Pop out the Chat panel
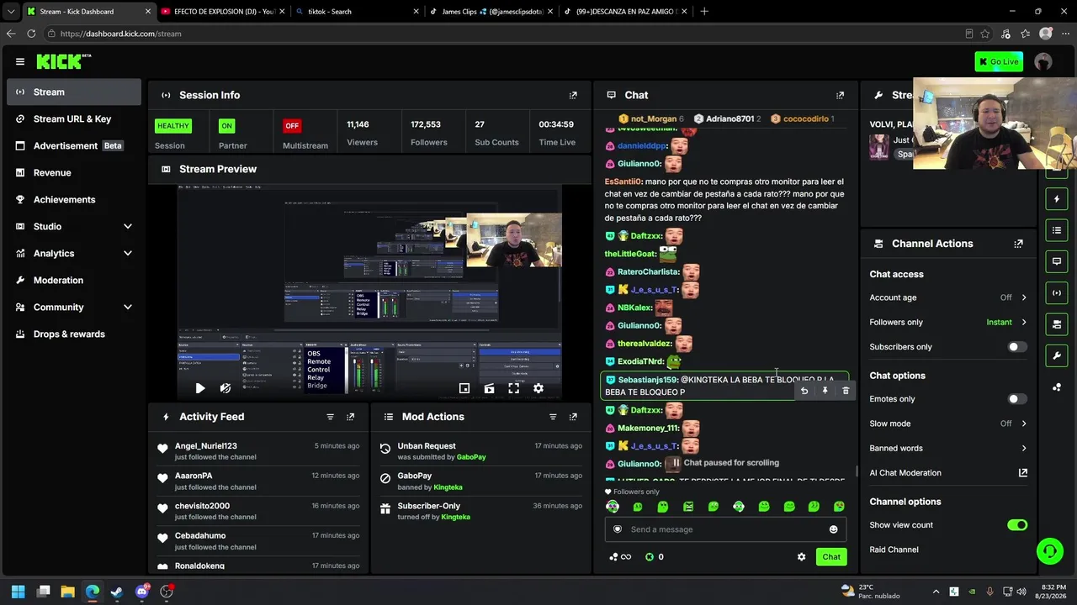Screen dimensions: 1077x605 [840, 95]
